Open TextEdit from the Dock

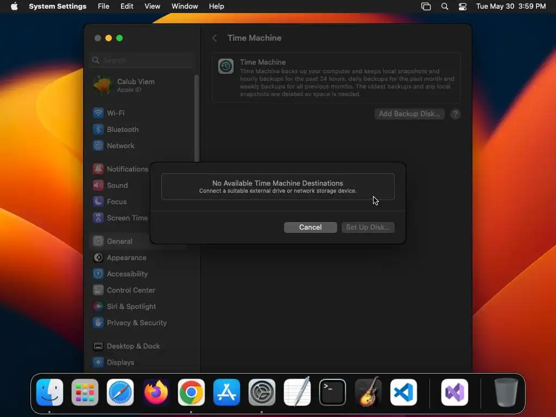(x=297, y=392)
